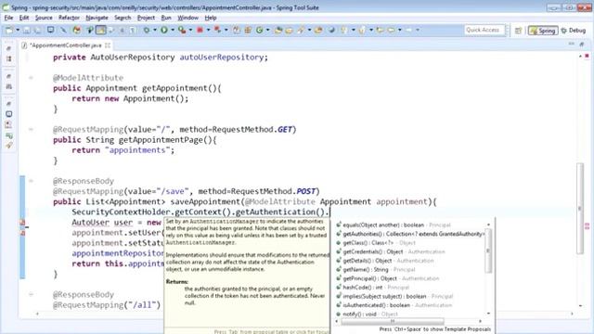594x334 pixels.
Task: Open the File menu
Action: pos(8,18)
